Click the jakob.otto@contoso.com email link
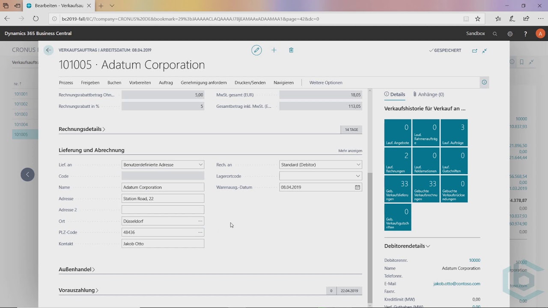 457,284
